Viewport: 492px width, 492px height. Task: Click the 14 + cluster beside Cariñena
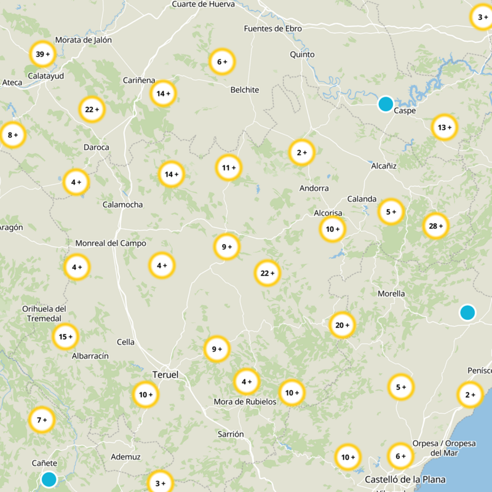coord(163,93)
